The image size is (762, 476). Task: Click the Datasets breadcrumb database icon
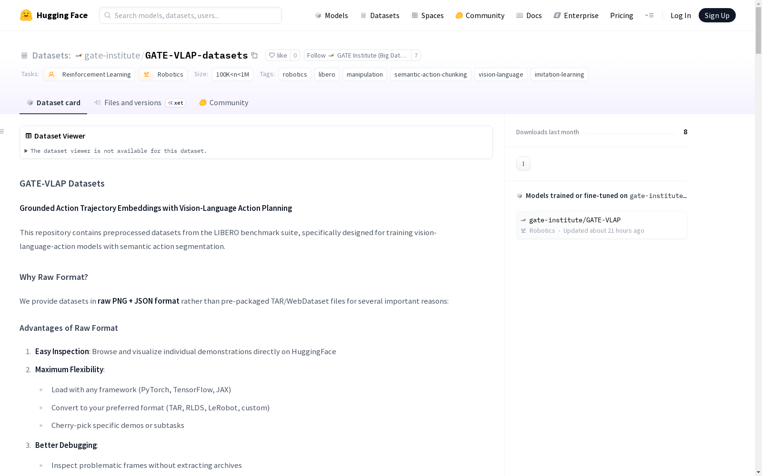pyautogui.click(x=24, y=55)
